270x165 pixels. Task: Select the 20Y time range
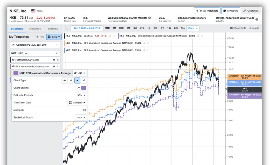coord(176,28)
